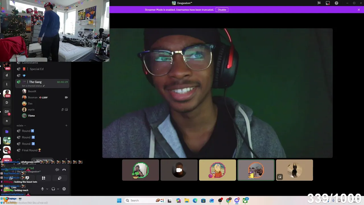Screen dimensions: 364x205
Task: Open the Discord inbox icon in title bar
Action: click(328, 3)
